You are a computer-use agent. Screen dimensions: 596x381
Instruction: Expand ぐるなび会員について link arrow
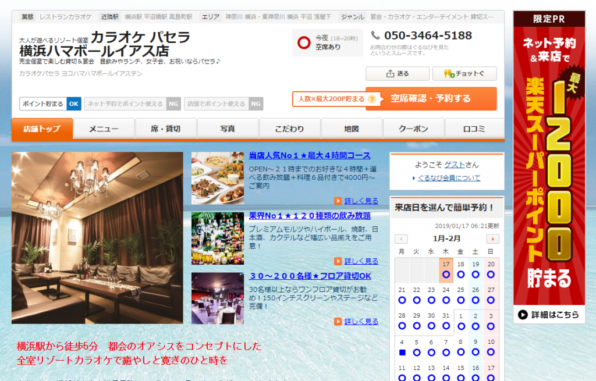click(414, 179)
